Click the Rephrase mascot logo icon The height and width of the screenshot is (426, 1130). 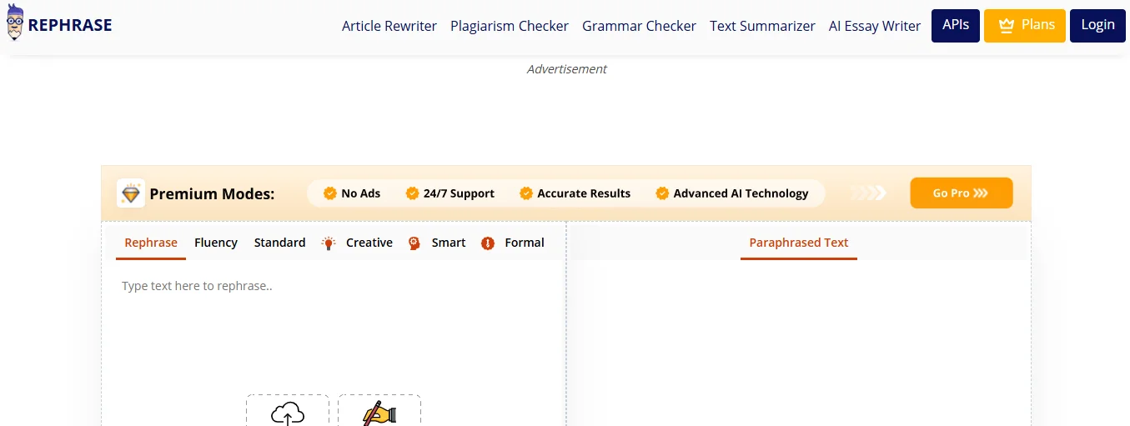click(x=15, y=23)
